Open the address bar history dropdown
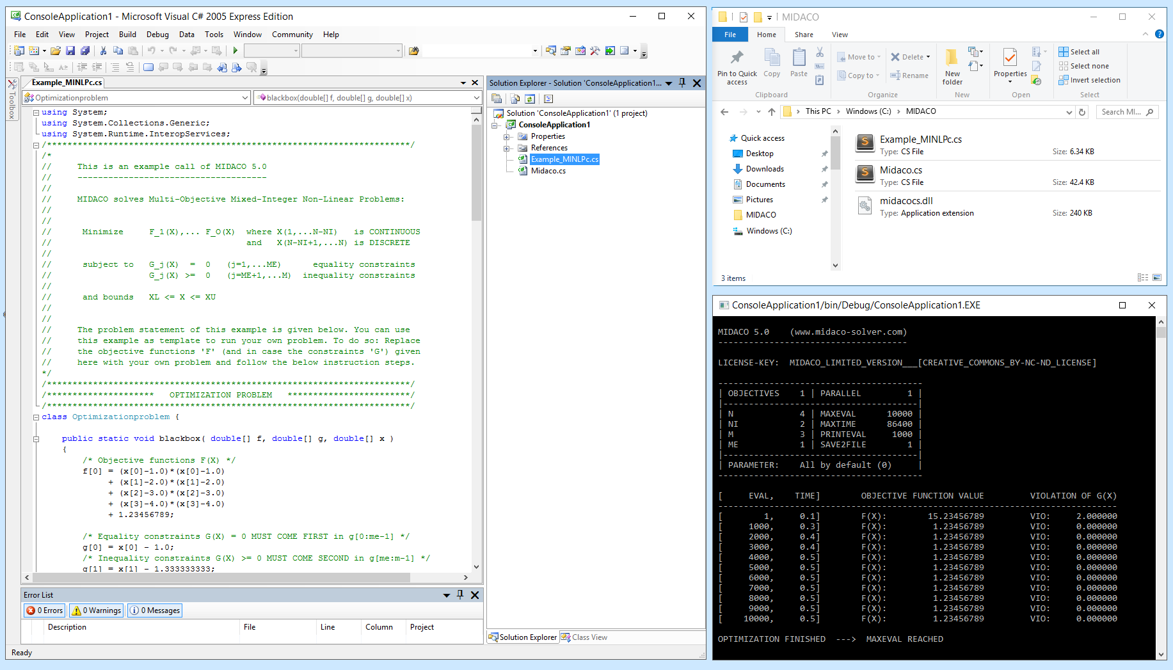 pos(1069,112)
